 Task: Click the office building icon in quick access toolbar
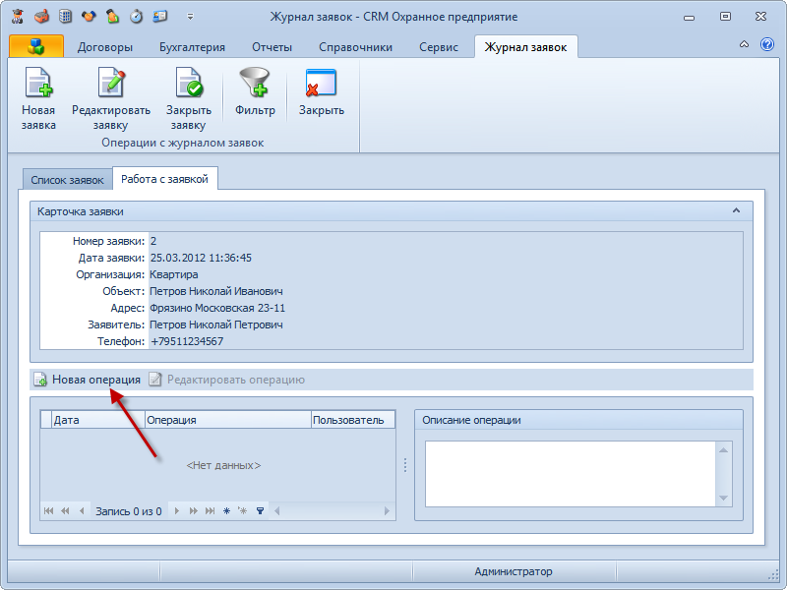[x=65, y=16]
